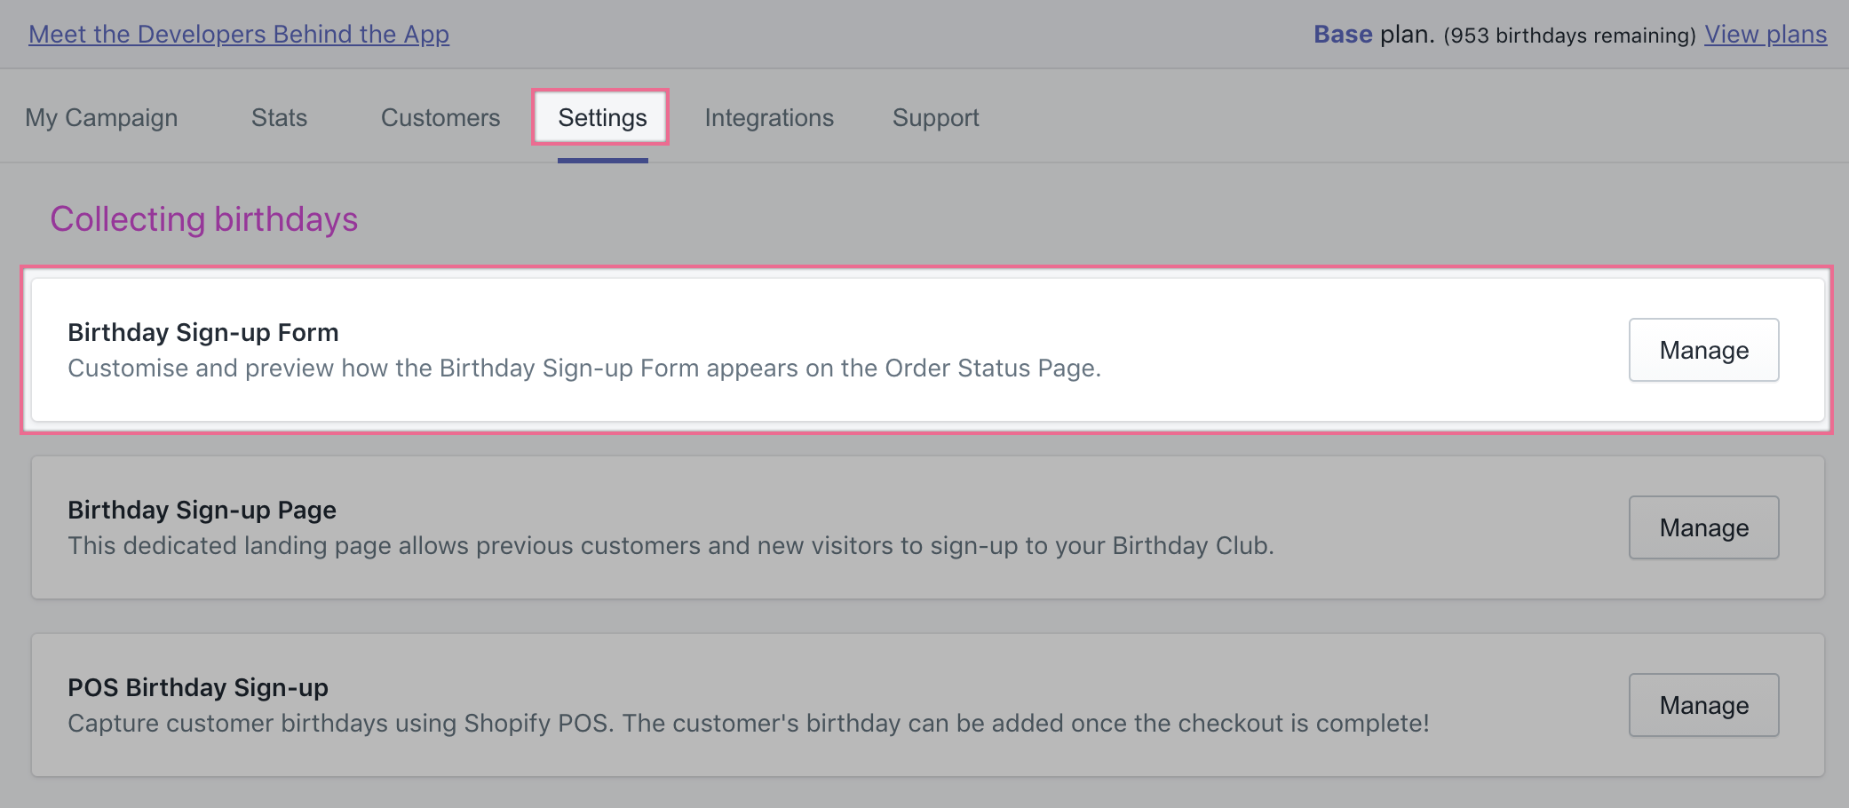Switch to the My Campaign tab
The width and height of the screenshot is (1849, 808).
[x=101, y=118]
